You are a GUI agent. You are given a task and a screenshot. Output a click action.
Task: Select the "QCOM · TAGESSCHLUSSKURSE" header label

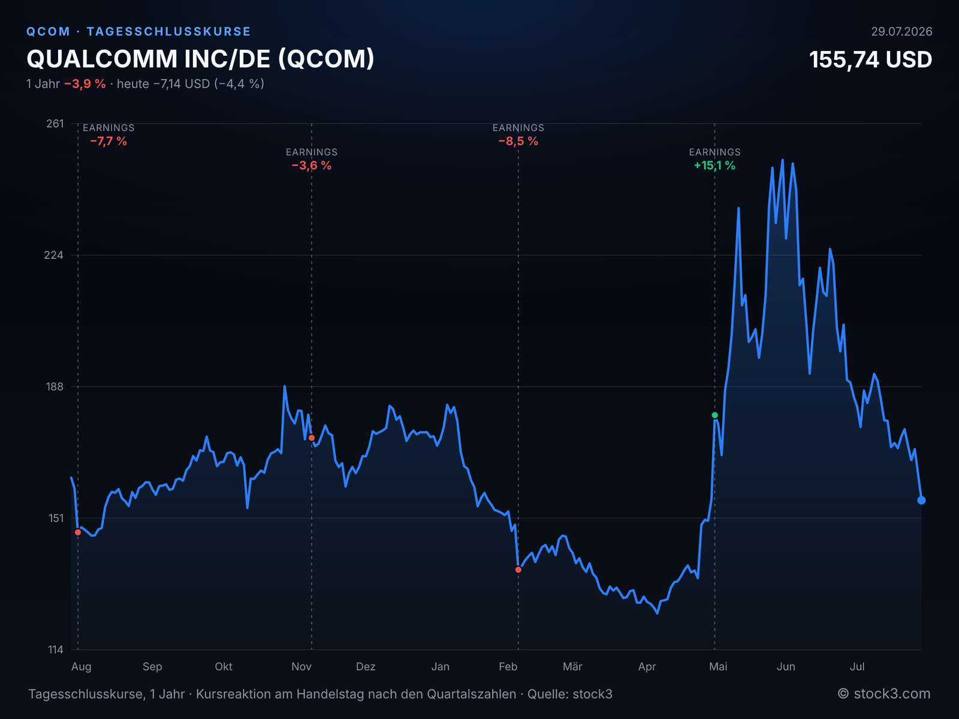point(138,31)
